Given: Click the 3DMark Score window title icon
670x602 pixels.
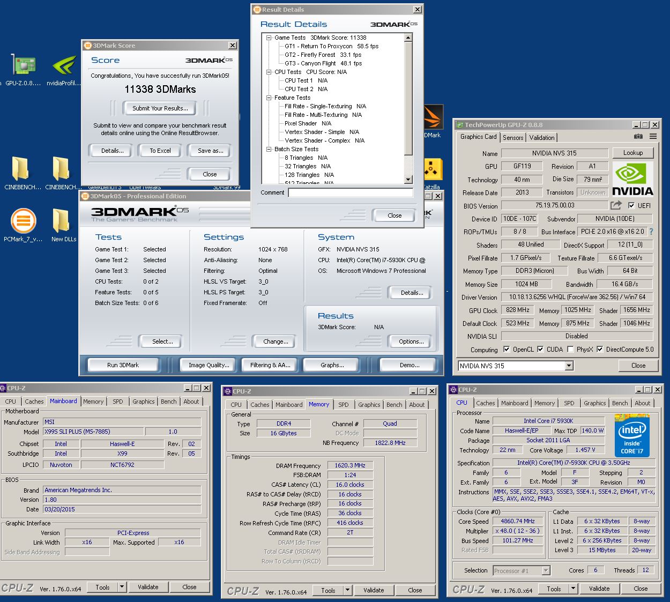Looking at the screenshot, I should pos(88,46).
